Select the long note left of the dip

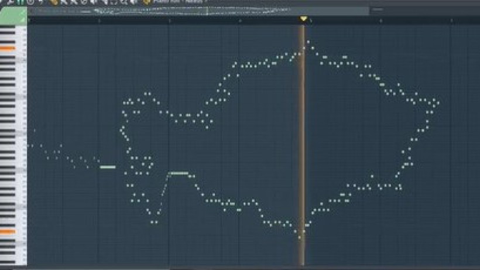pos(108,167)
